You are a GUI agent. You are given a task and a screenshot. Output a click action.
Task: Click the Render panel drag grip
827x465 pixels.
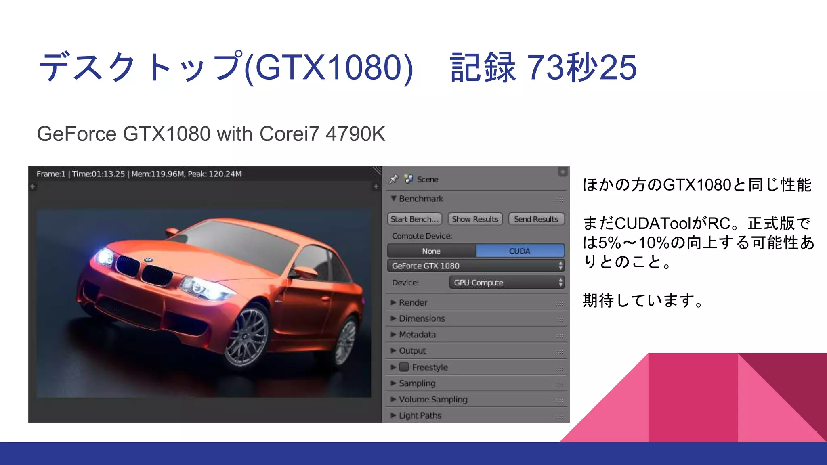click(x=559, y=303)
